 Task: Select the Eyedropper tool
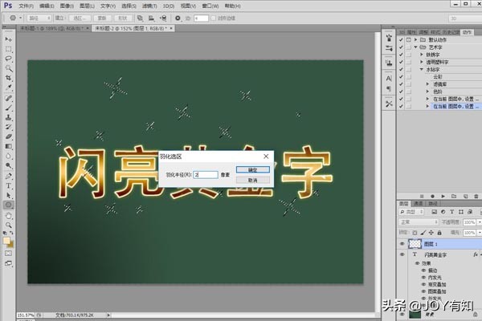tap(8, 87)
